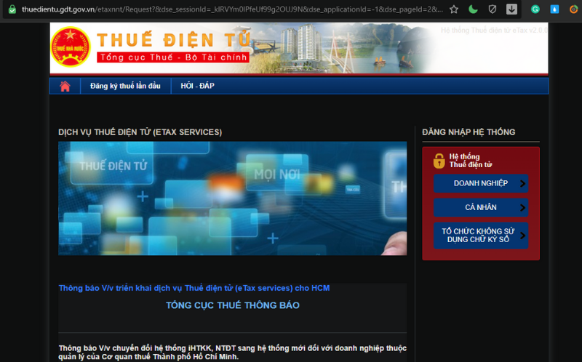Click TỔ CHỨC KHÔNG SỬ DỤNG CHỮ KÝ SỐ button
This screenshot has height=362, width=582.
[481, 236]
